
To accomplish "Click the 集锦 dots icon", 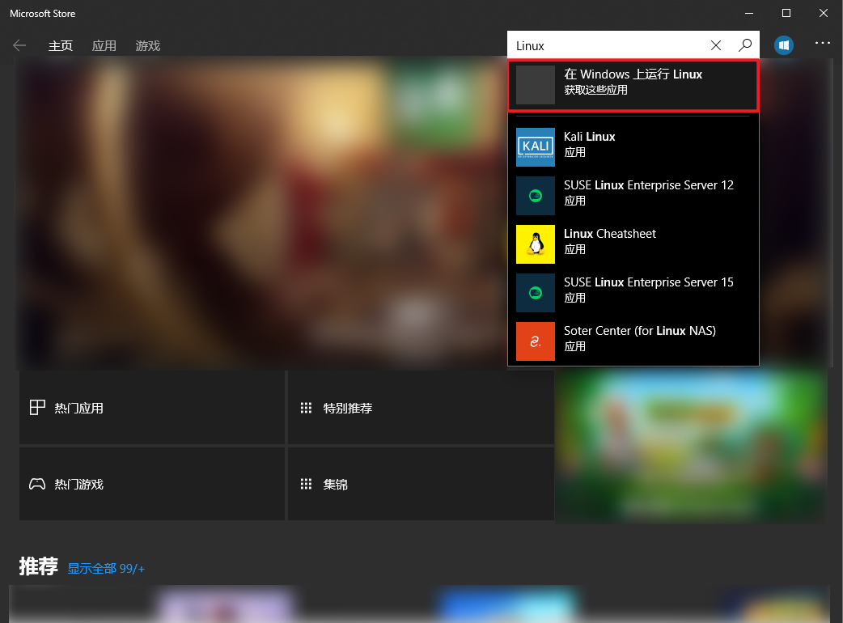I will point(306,485).
